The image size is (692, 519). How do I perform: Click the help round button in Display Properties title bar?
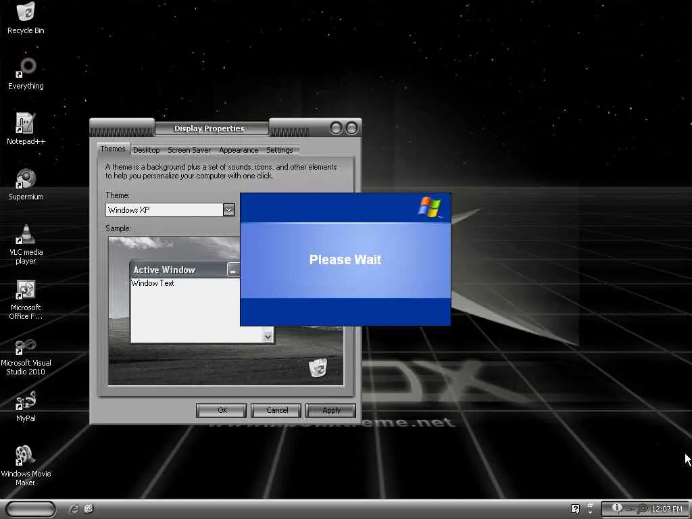point(337,128)
